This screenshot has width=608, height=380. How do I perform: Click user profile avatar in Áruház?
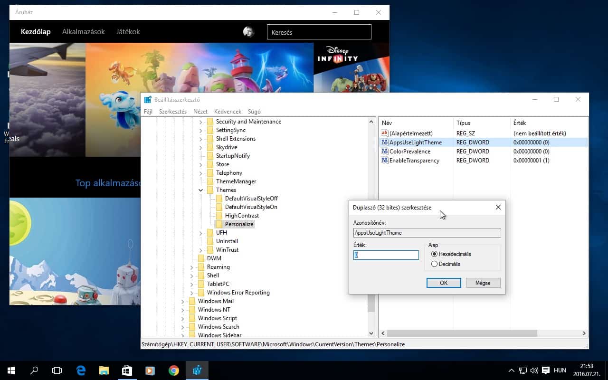248,32
